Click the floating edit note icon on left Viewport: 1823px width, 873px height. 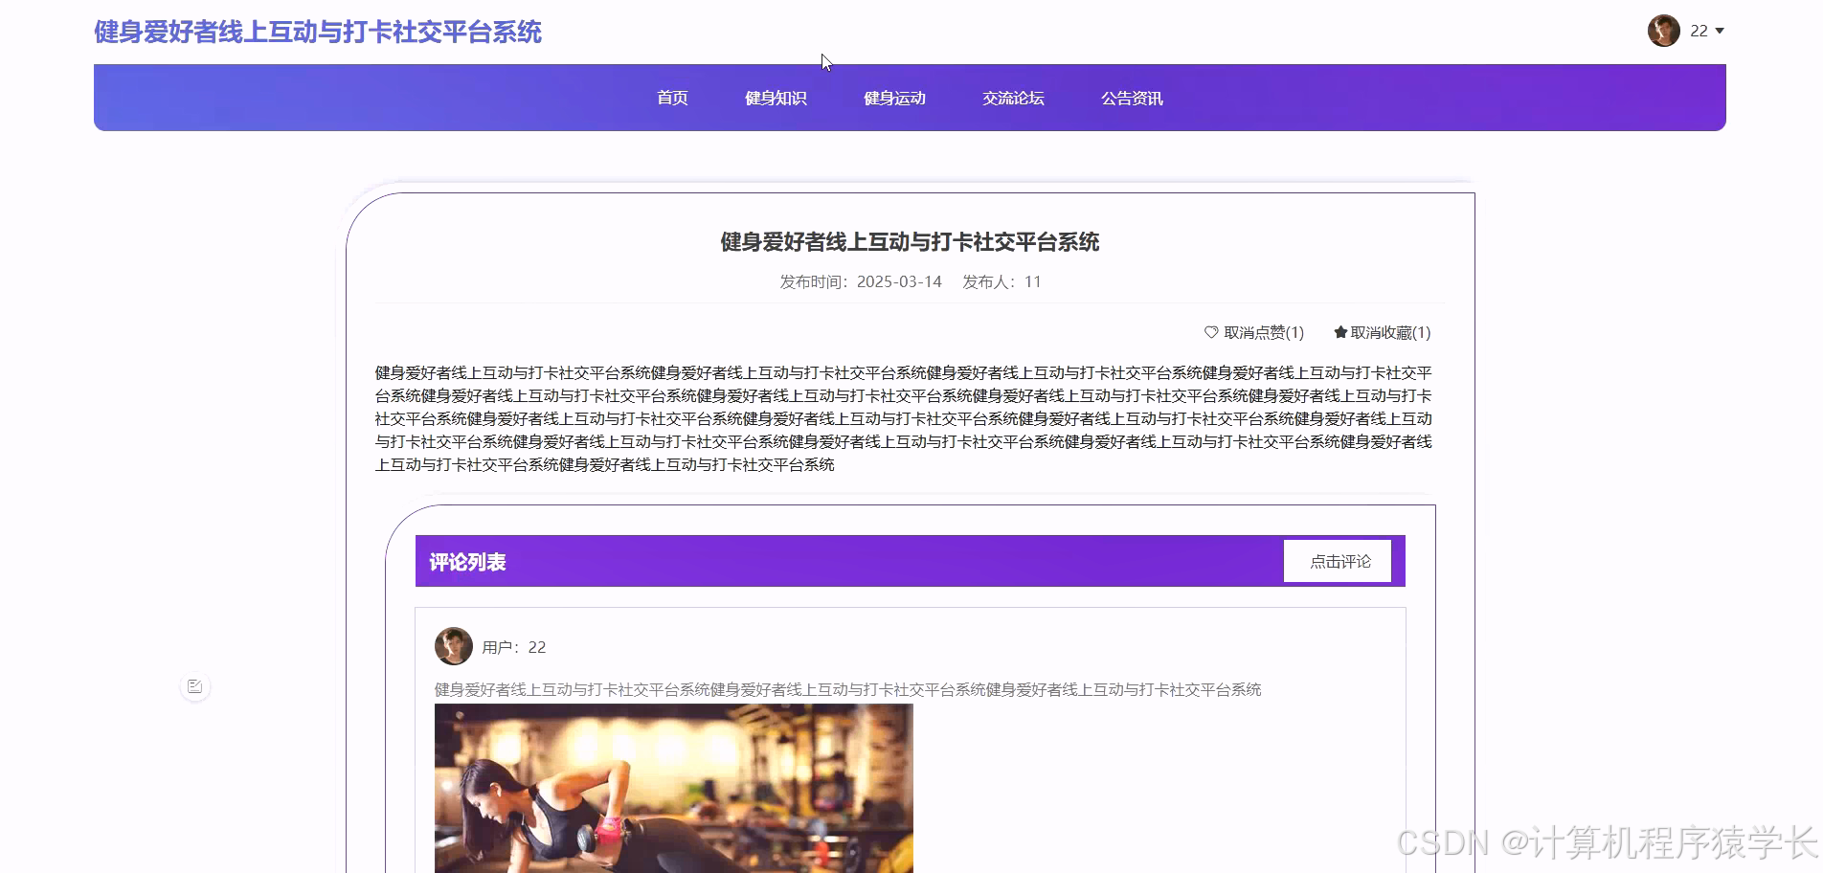coord(195,686)
